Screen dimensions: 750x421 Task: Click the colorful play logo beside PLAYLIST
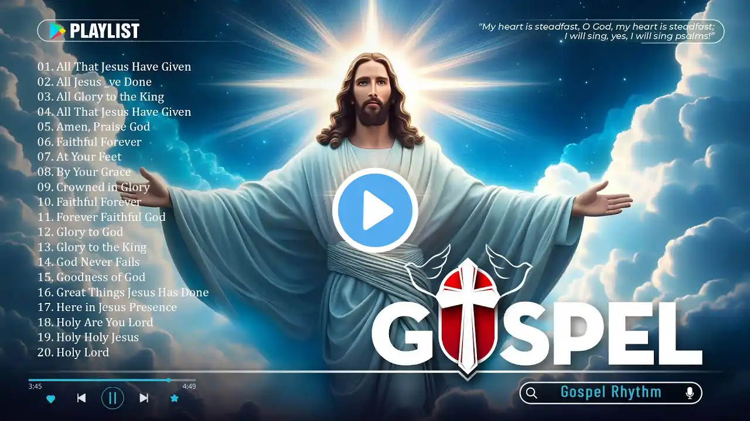click(x=57, y=30)
